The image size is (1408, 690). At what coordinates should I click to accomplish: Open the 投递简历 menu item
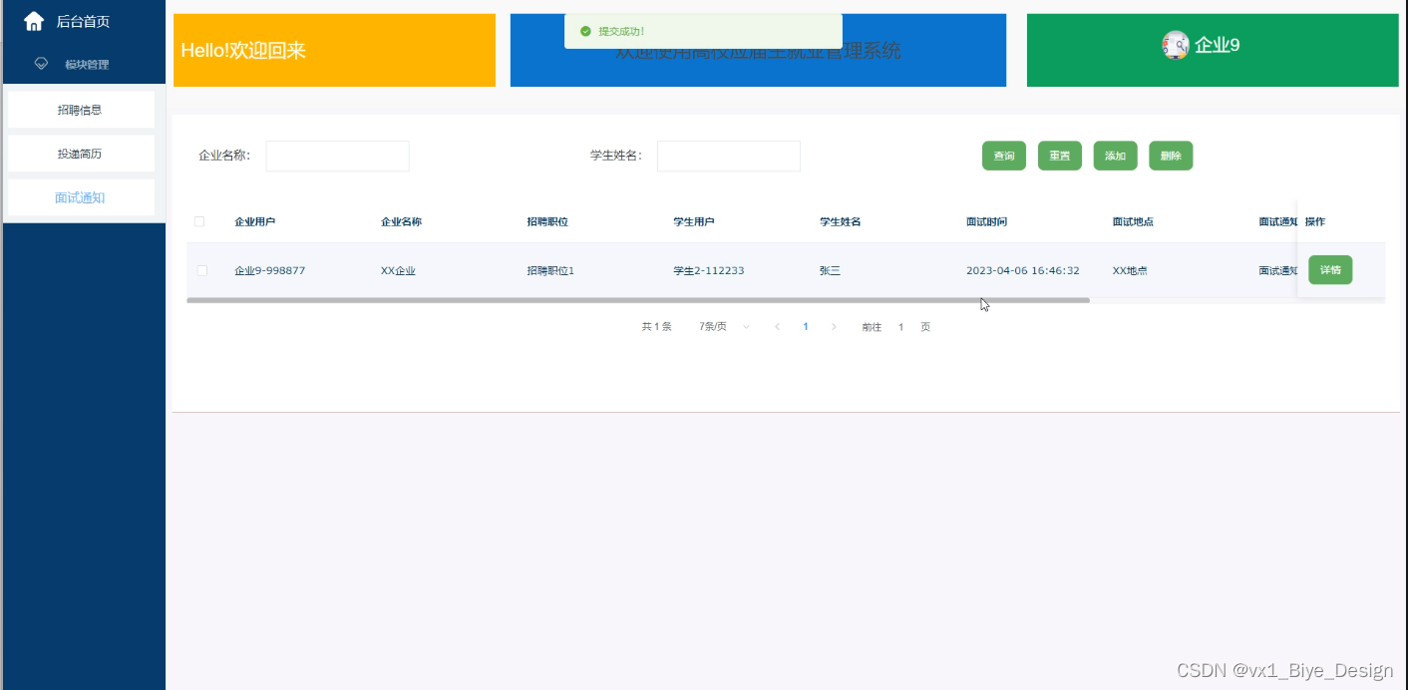[x=81, y=154]
